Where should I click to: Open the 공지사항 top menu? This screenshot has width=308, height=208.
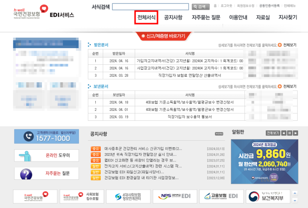(173, 17)
